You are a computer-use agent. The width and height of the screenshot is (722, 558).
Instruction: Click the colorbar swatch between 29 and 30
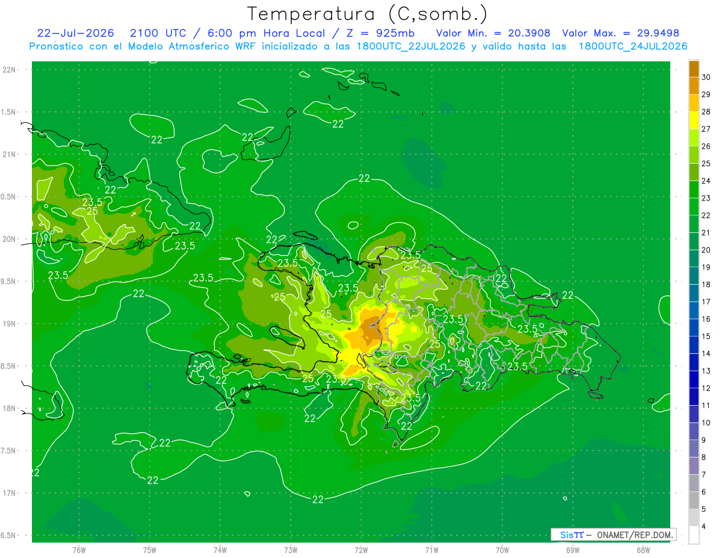pos(694,86)
